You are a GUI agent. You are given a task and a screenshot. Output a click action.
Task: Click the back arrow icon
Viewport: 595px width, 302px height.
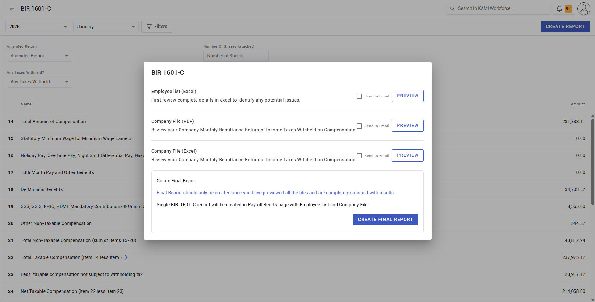pyautogui.click(x=12, y=9)
